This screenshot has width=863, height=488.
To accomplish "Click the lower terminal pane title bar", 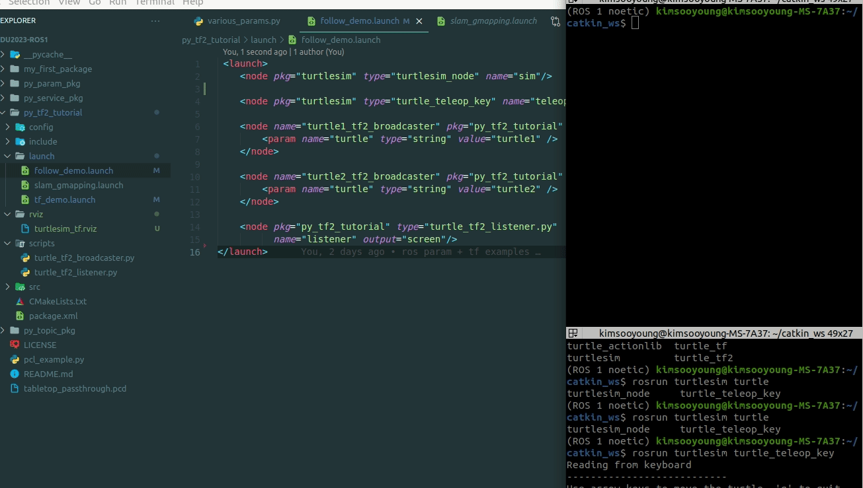I will (714, 333).
